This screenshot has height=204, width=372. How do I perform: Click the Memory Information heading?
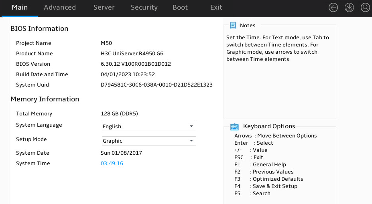click(x=45, y=99)
